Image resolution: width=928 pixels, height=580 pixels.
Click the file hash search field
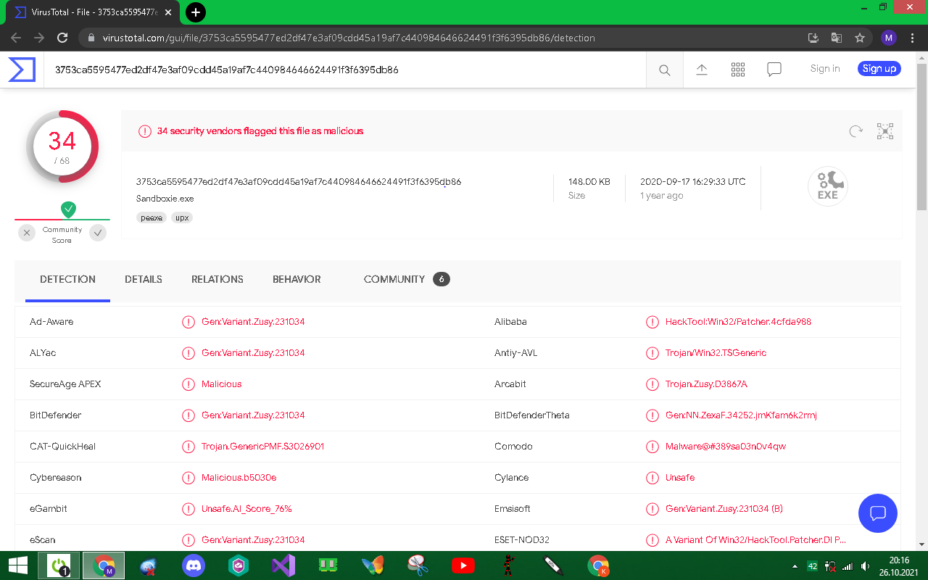(x=345, y=70)
